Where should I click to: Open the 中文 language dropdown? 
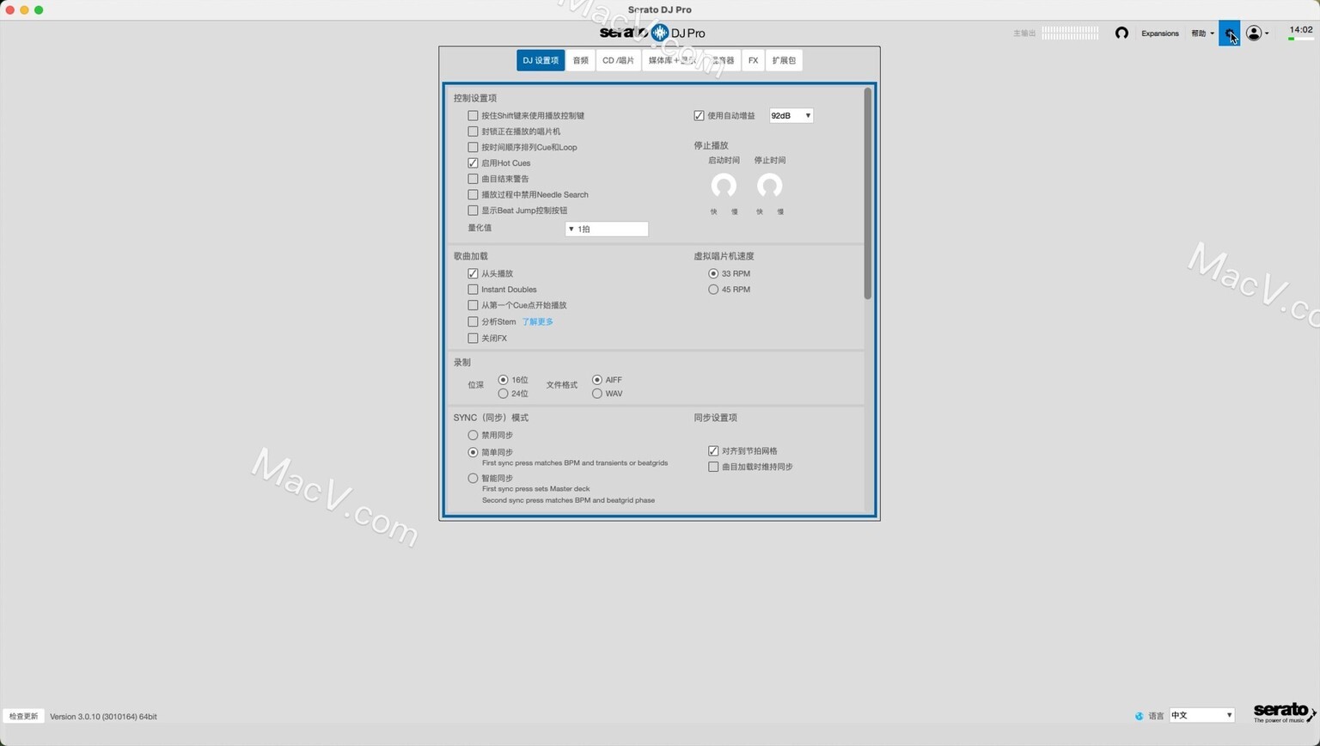1201,715
